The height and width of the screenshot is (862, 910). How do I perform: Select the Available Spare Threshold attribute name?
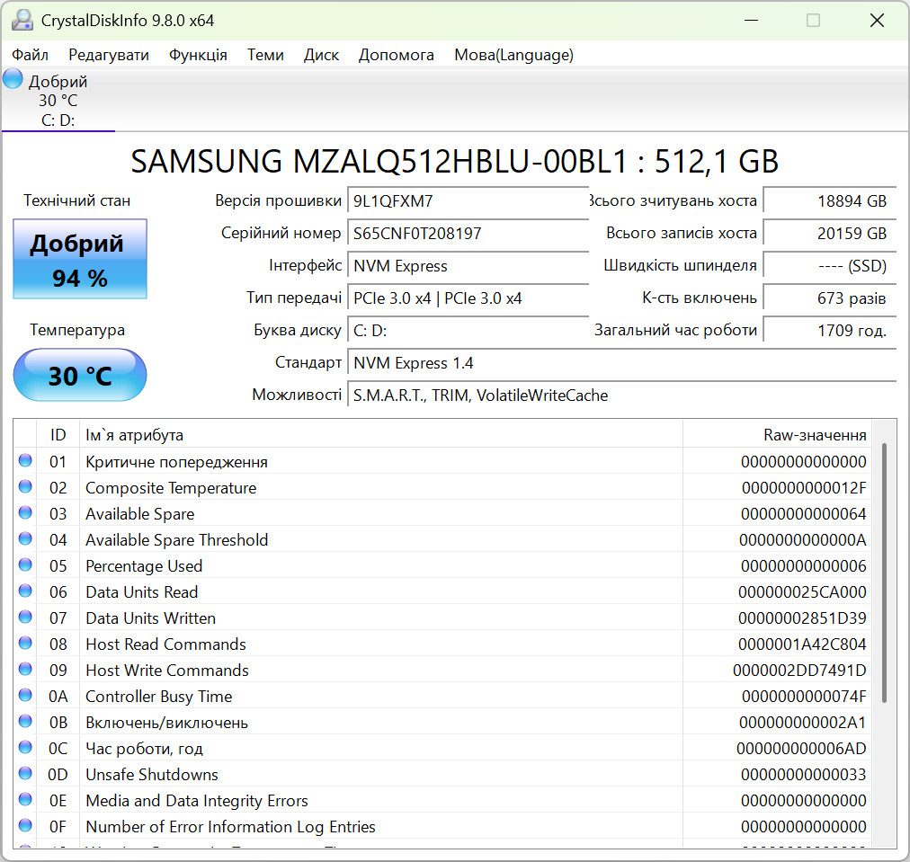[176, 540]
